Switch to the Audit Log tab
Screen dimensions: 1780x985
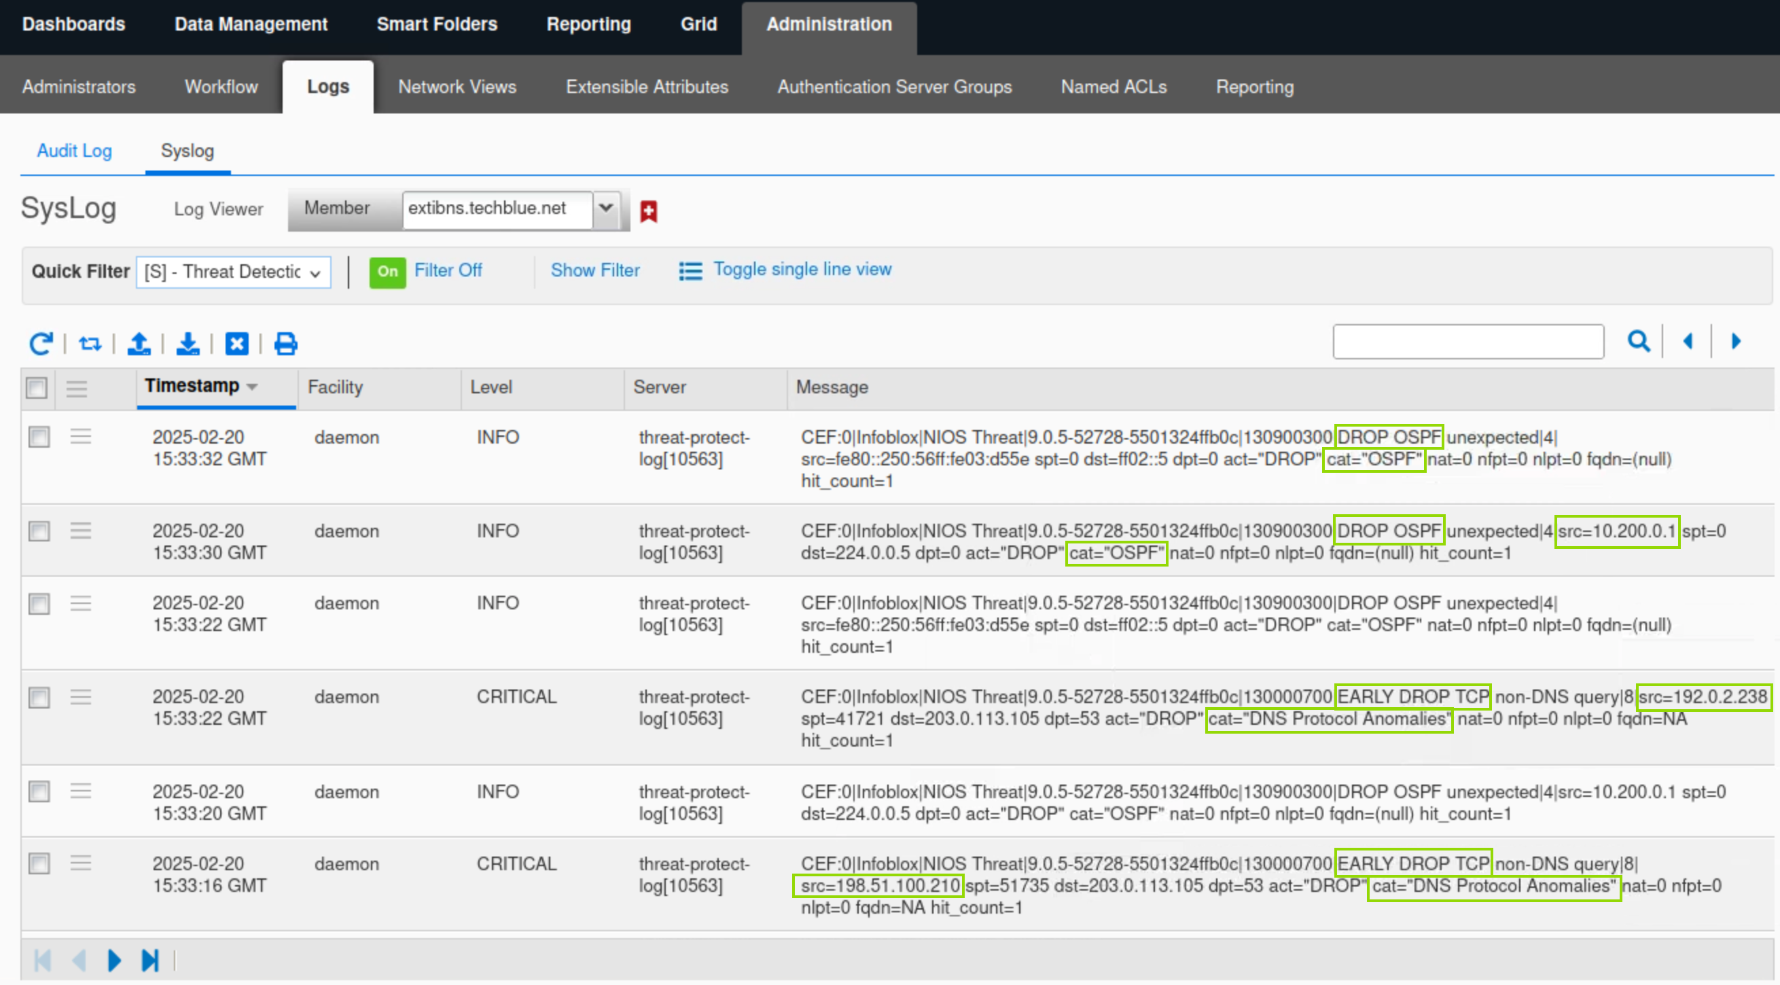tap(74, 151)
